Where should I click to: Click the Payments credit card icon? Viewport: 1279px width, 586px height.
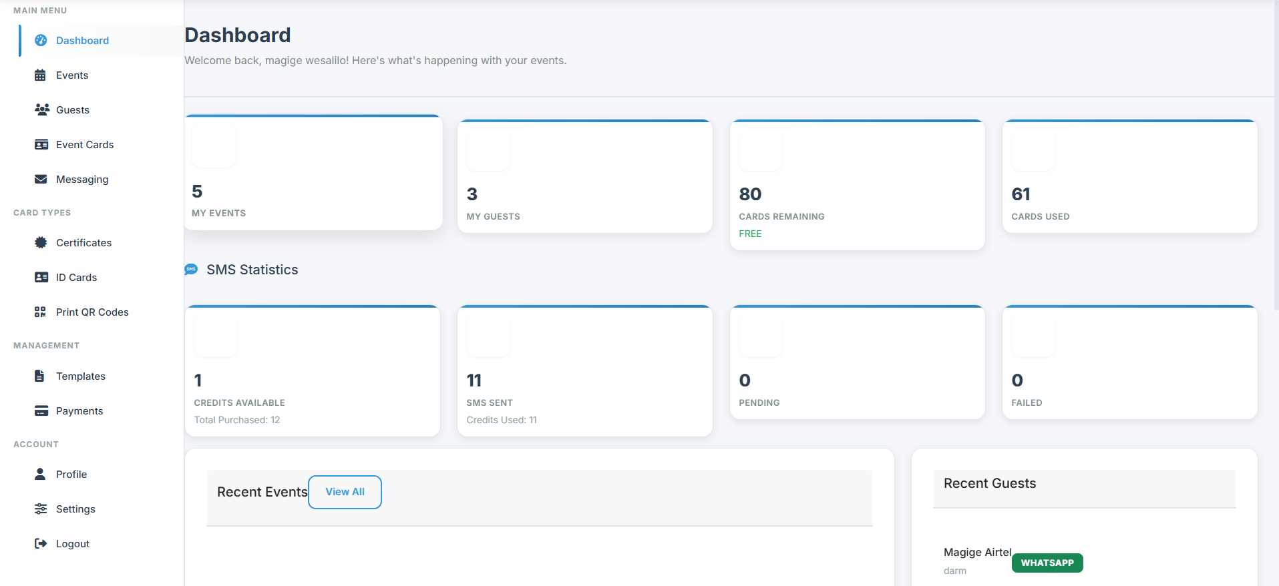(x=41, y=410)
